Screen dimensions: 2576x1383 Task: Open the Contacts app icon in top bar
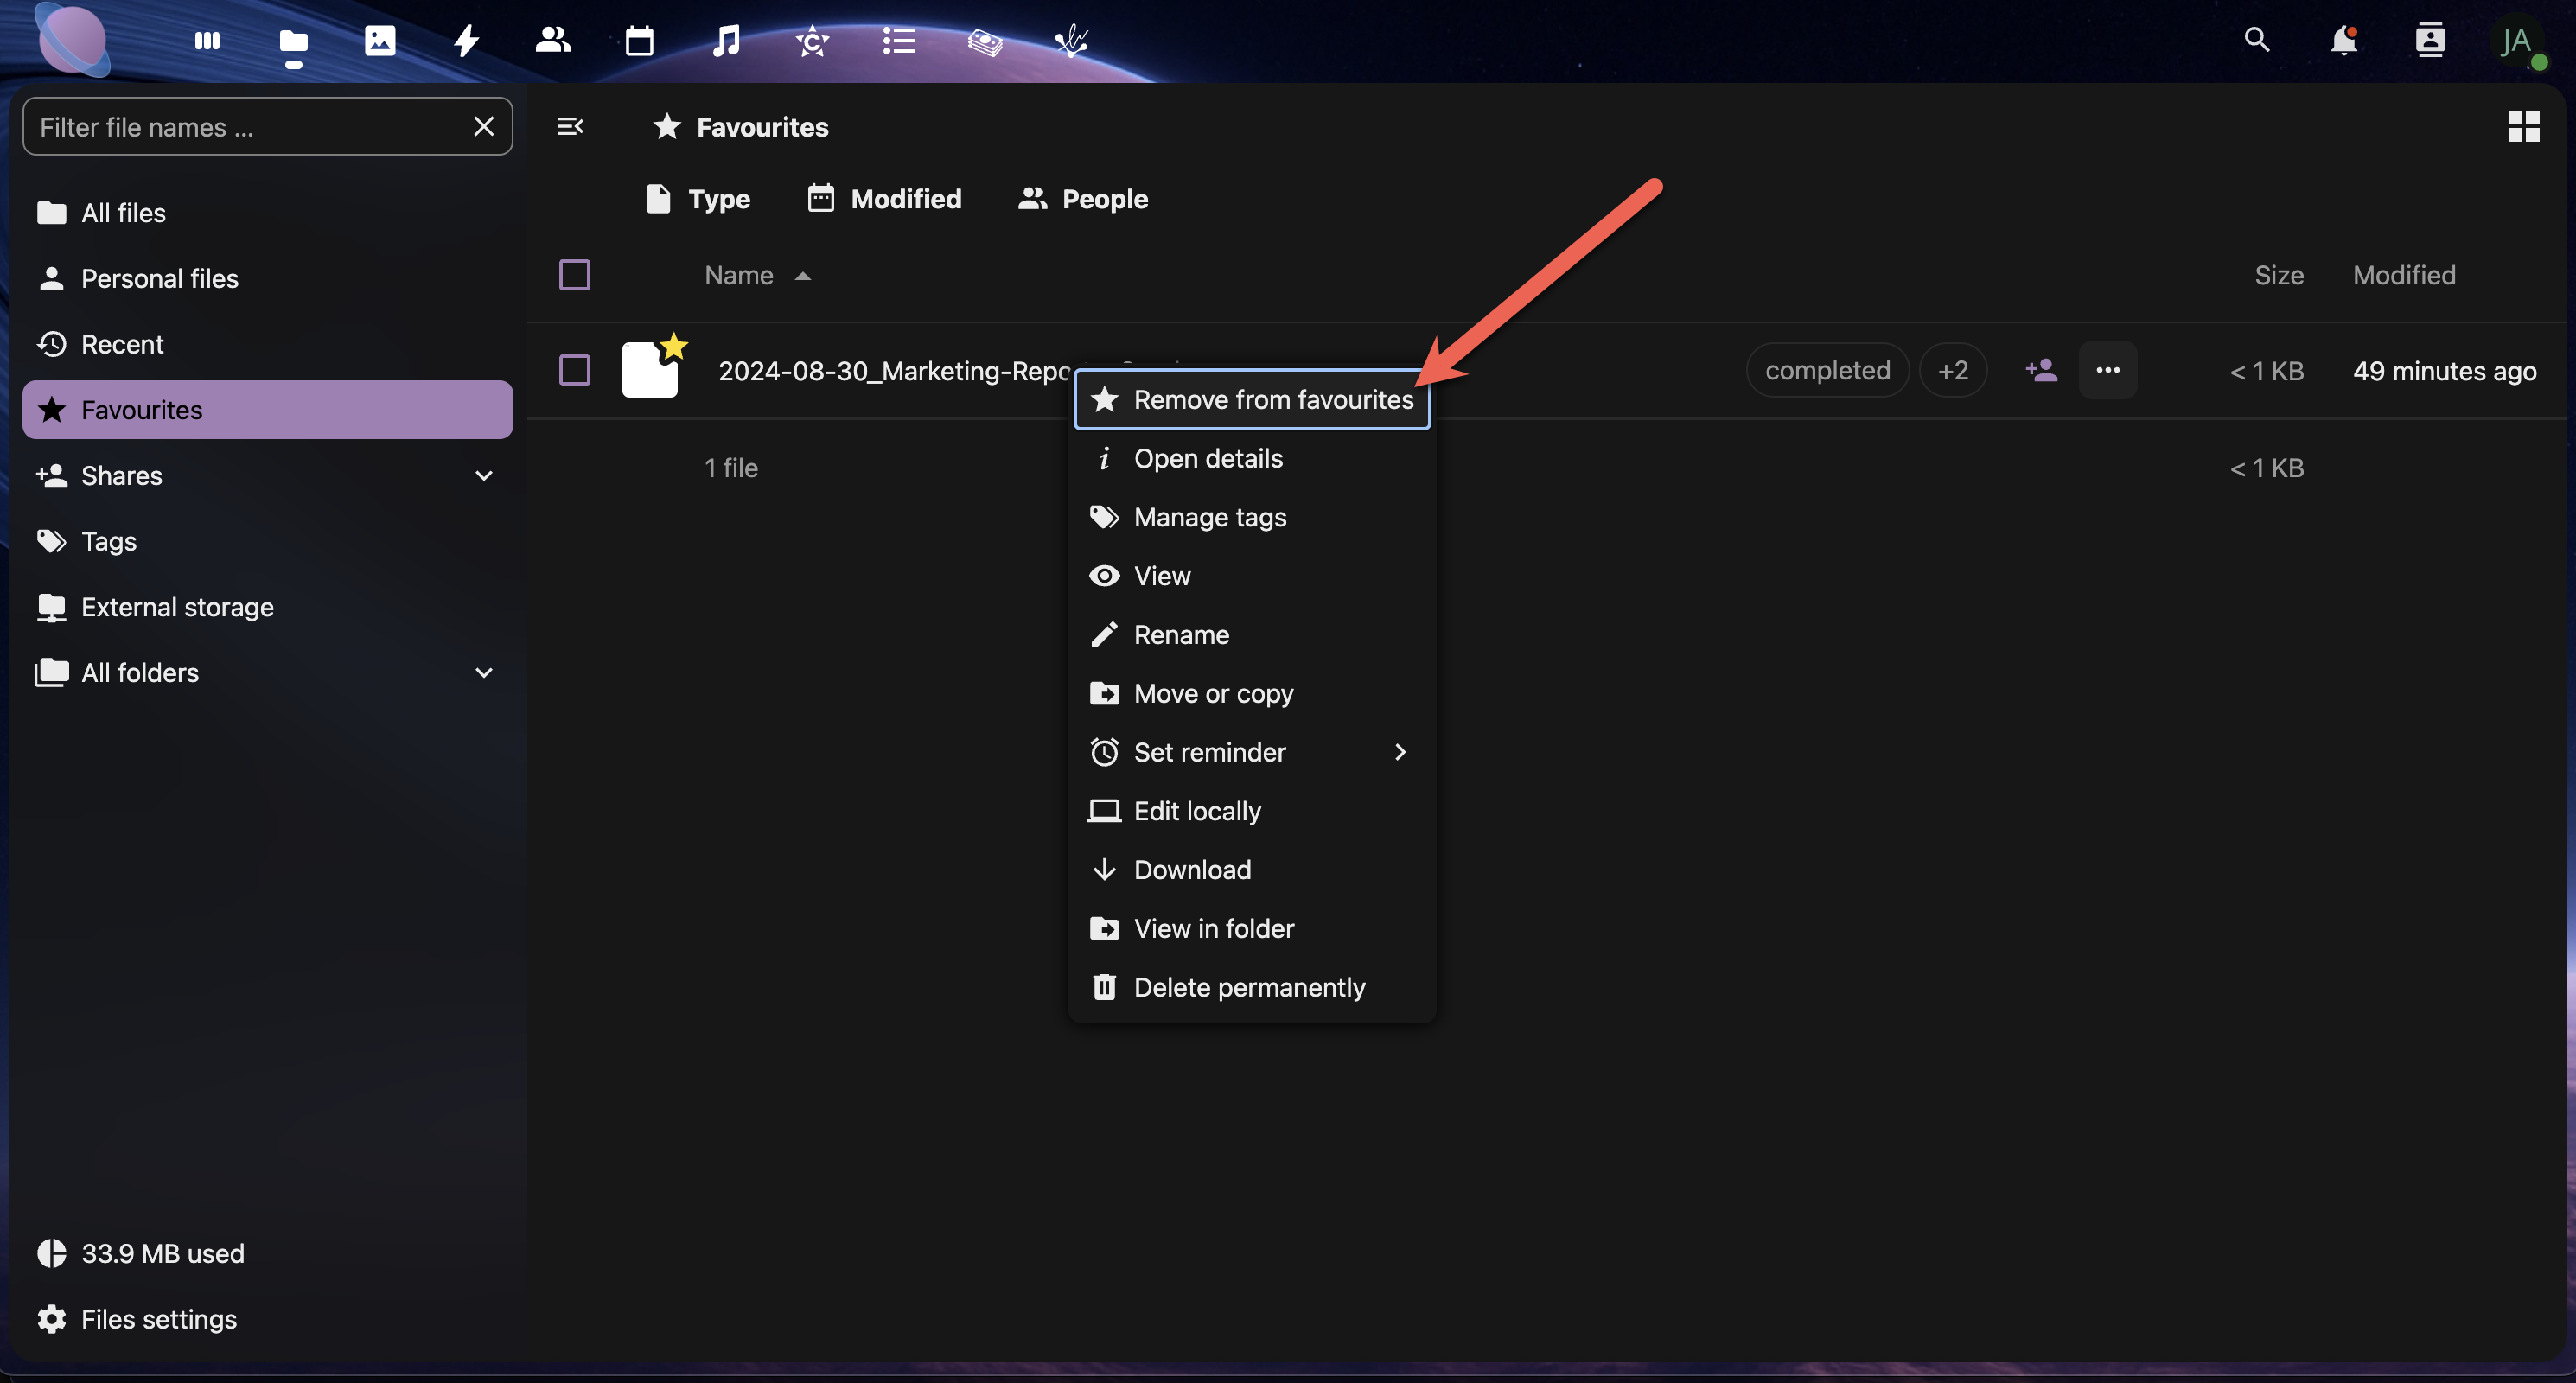552,41
